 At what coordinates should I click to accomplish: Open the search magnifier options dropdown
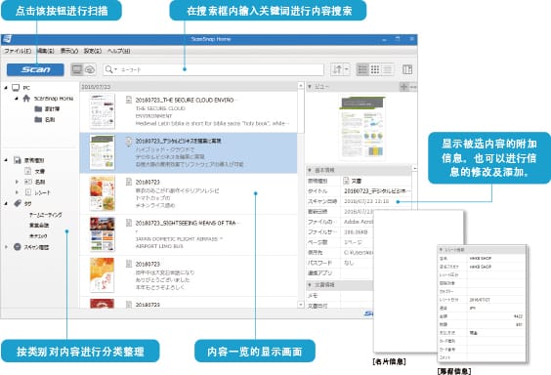pos(111,69)
